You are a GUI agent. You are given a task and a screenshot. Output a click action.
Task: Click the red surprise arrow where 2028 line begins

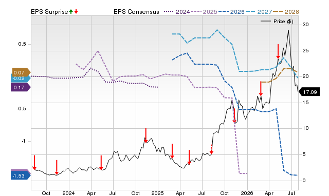pyautogui.click(x=261, y=89)
